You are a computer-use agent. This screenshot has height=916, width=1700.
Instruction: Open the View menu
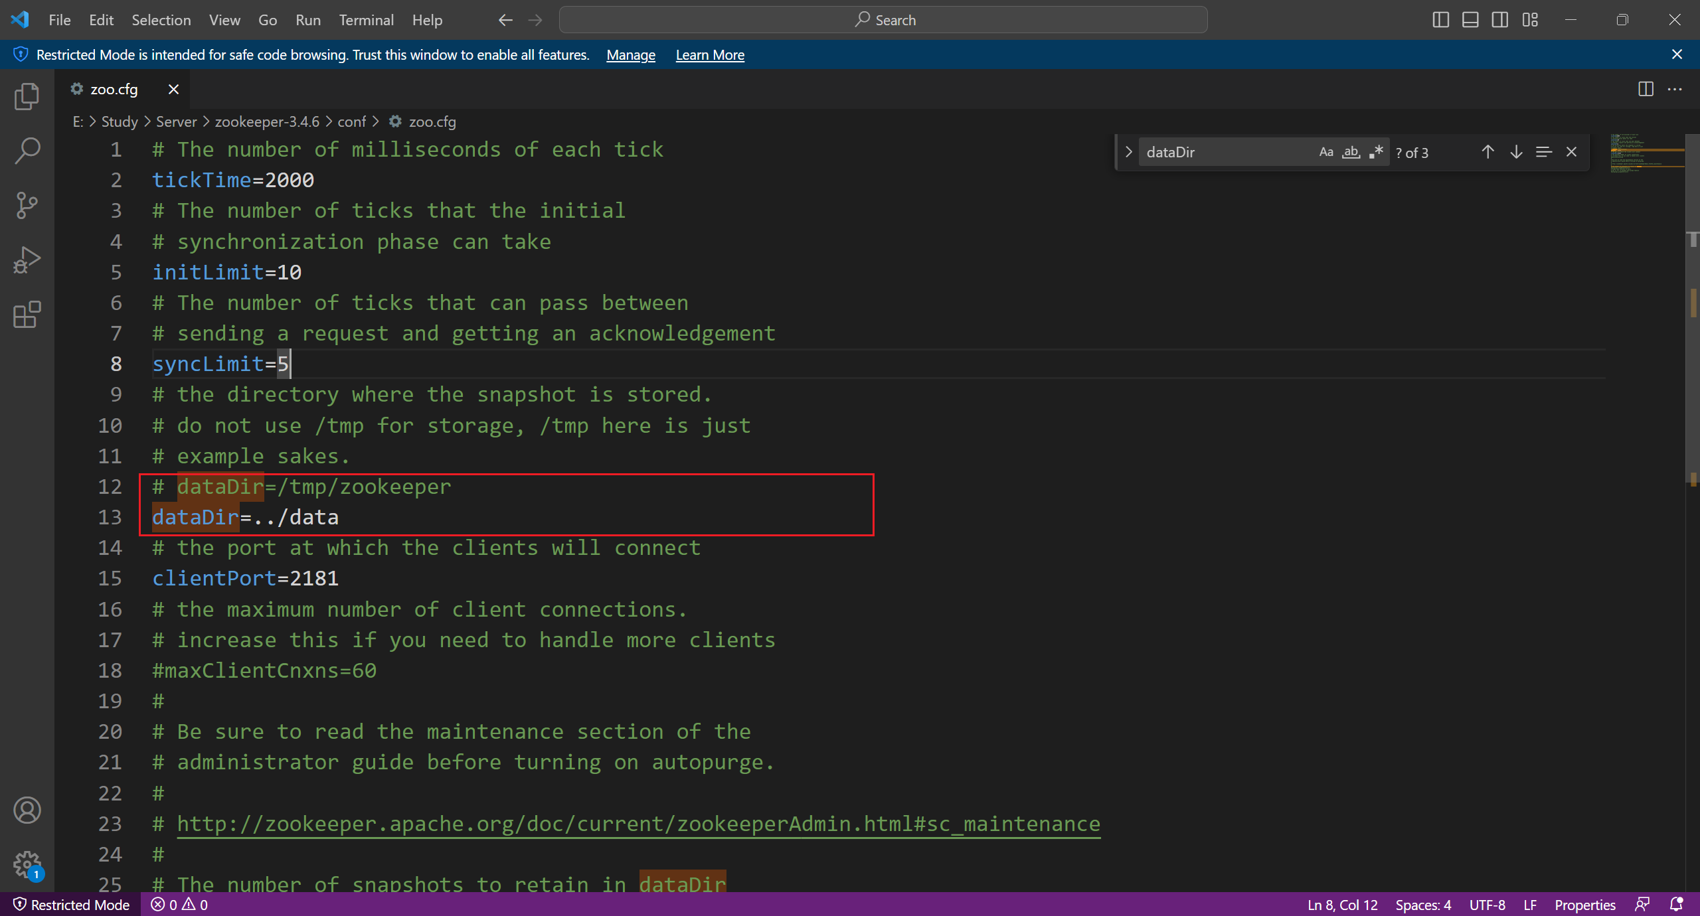coord(224,20)
